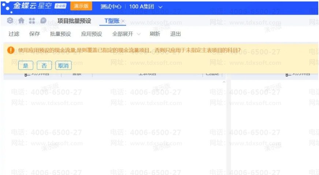Click 保存 in the toolbar

point(34,34)
